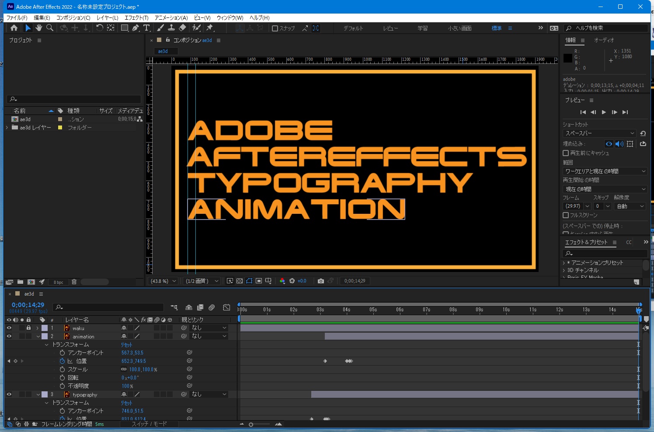Switch to the 小さい画面 workspace

(460, 28)
